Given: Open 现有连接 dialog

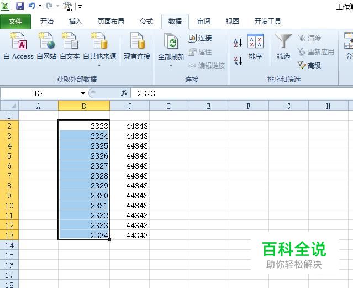Looking at the screenshot, I should 137,46.
